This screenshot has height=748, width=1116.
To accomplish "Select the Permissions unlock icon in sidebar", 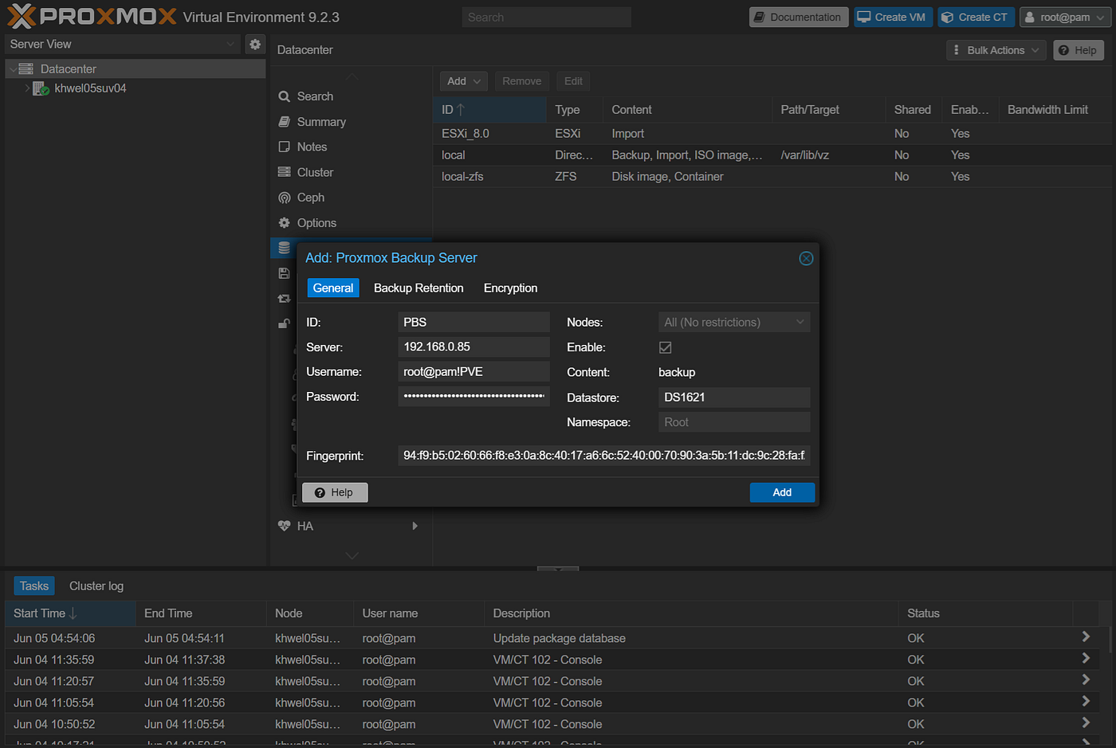I will [x=284, y=323].
